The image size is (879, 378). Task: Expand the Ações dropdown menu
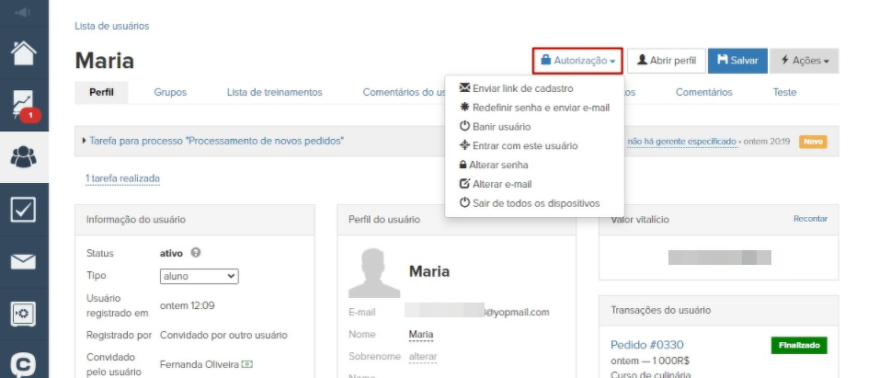point(804,61)
